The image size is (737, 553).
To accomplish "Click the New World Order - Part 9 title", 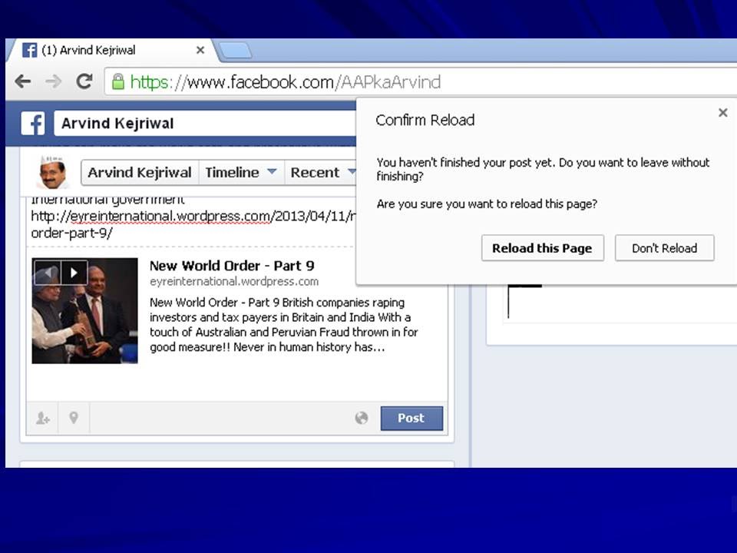I will [232, 266].
